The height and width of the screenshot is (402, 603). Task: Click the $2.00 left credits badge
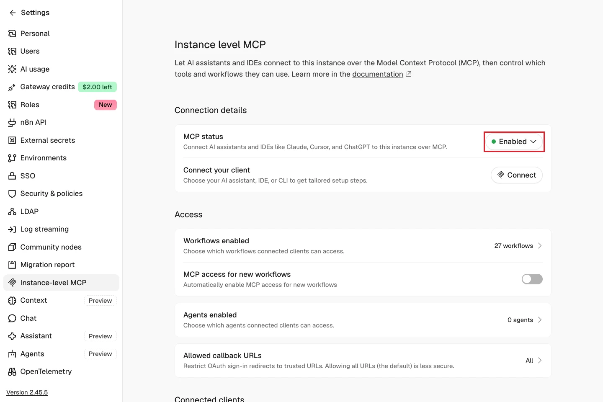(98, 87)
